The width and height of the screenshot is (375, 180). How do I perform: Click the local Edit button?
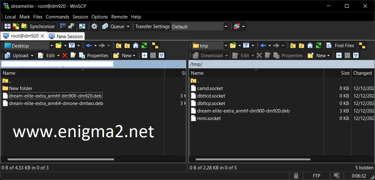(x=47, y=56)
